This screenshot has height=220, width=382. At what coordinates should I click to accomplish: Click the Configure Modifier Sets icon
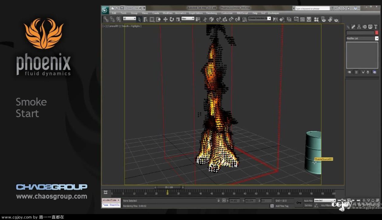pos(375,72)
